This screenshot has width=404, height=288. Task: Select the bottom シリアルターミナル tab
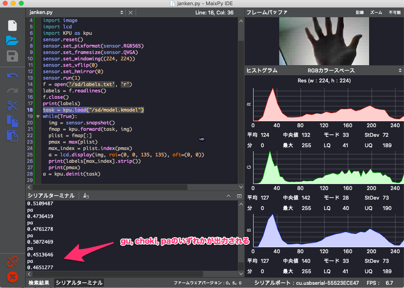79,283
